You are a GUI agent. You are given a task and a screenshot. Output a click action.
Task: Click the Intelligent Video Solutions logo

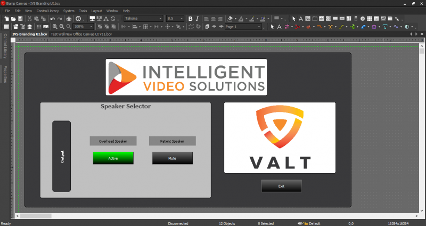(186, 77)
